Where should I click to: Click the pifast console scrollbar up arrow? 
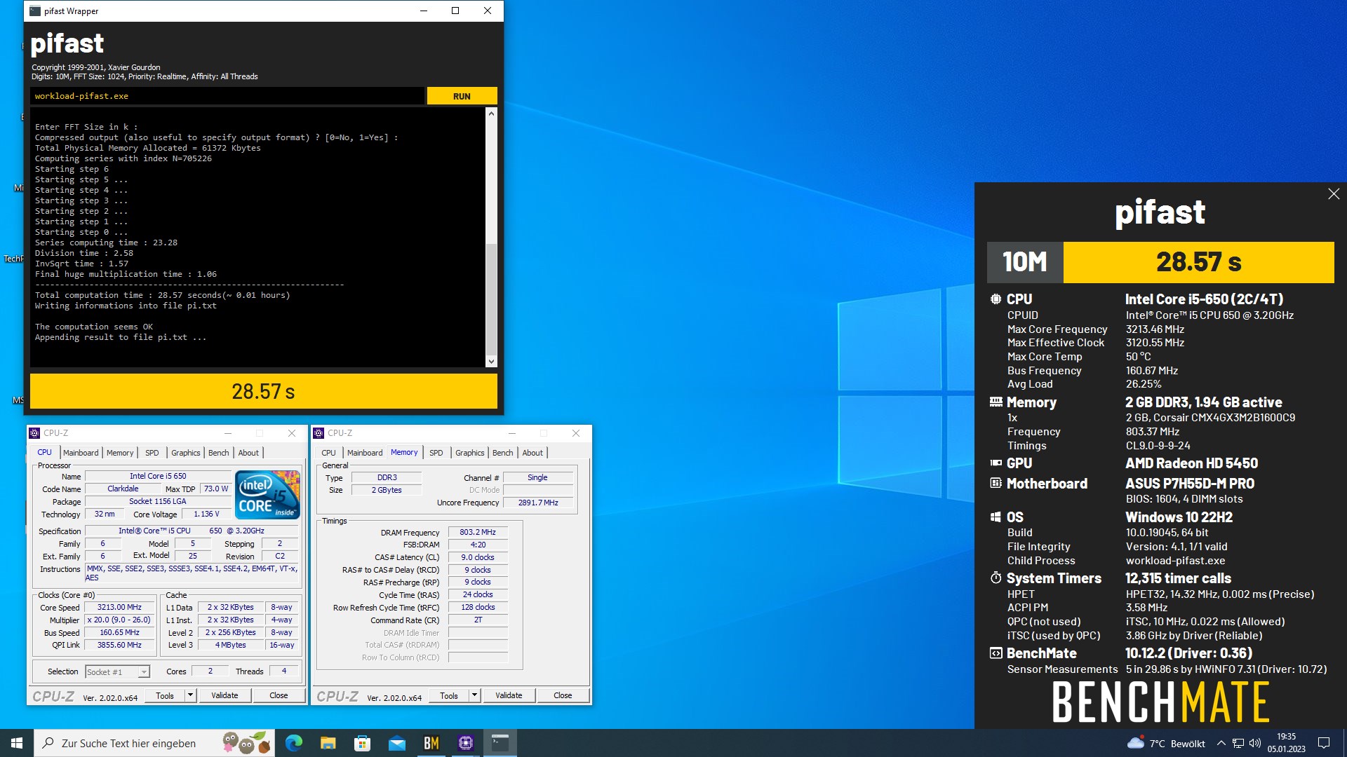coord(491,114)
